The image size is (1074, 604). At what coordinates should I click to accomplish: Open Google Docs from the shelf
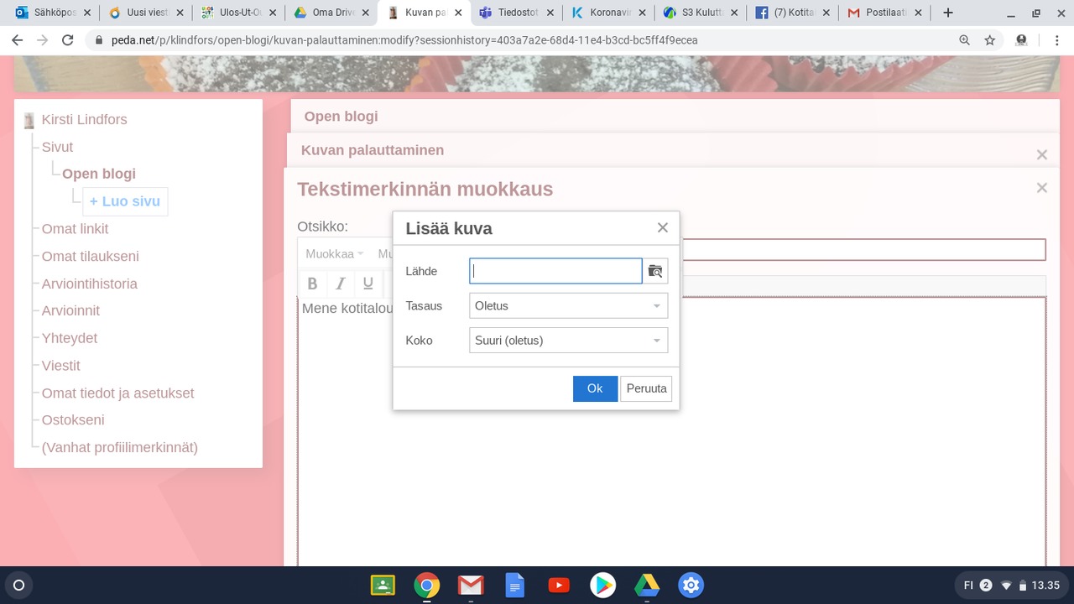[514, 585]
